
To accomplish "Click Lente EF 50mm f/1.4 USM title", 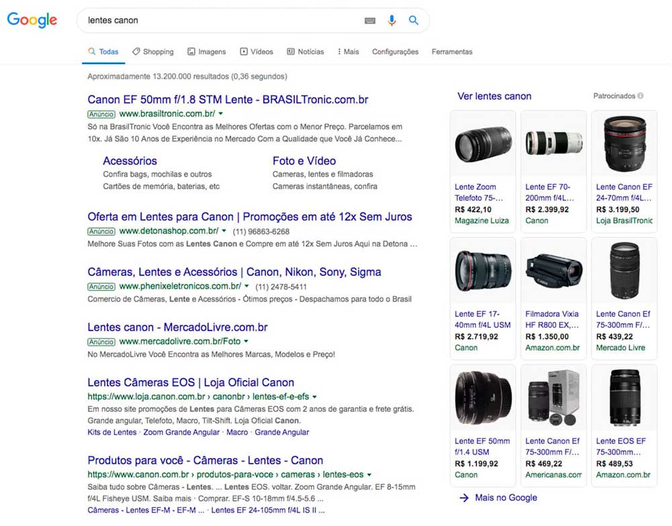I will (482, 446).
